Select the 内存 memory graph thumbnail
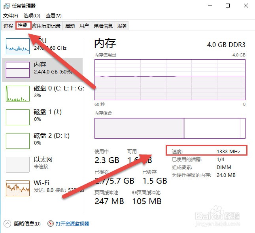 pos(18,70)
